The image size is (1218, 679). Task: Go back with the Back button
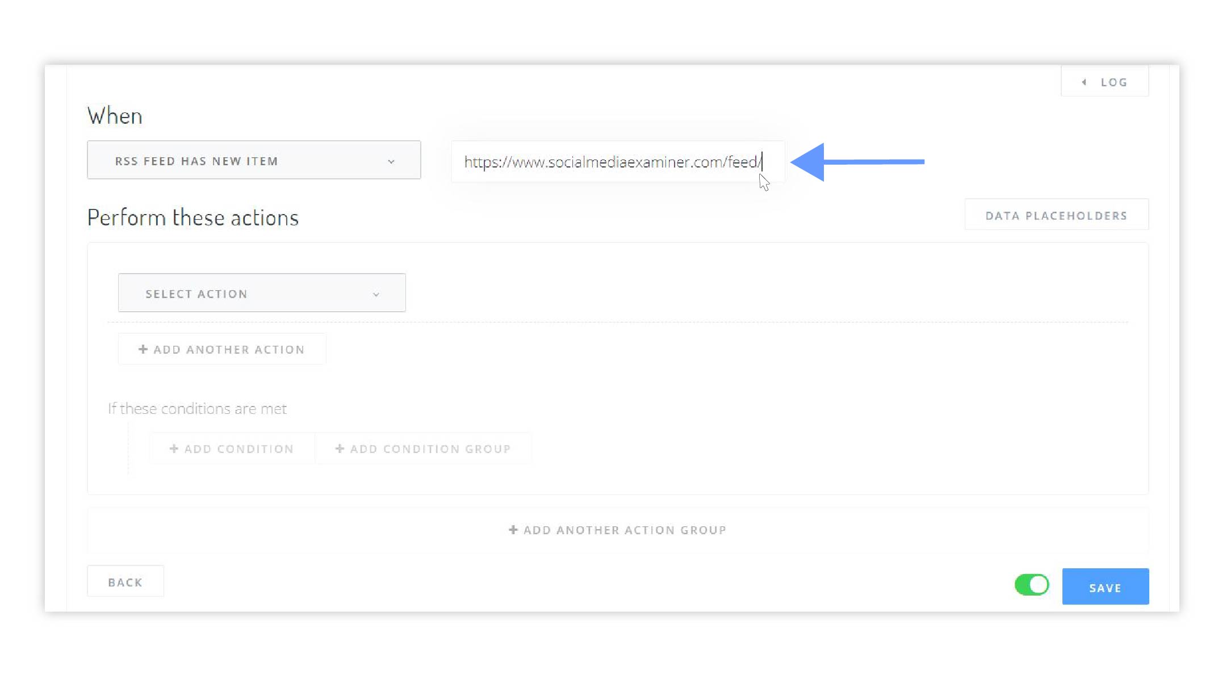[x=125, y=582]
